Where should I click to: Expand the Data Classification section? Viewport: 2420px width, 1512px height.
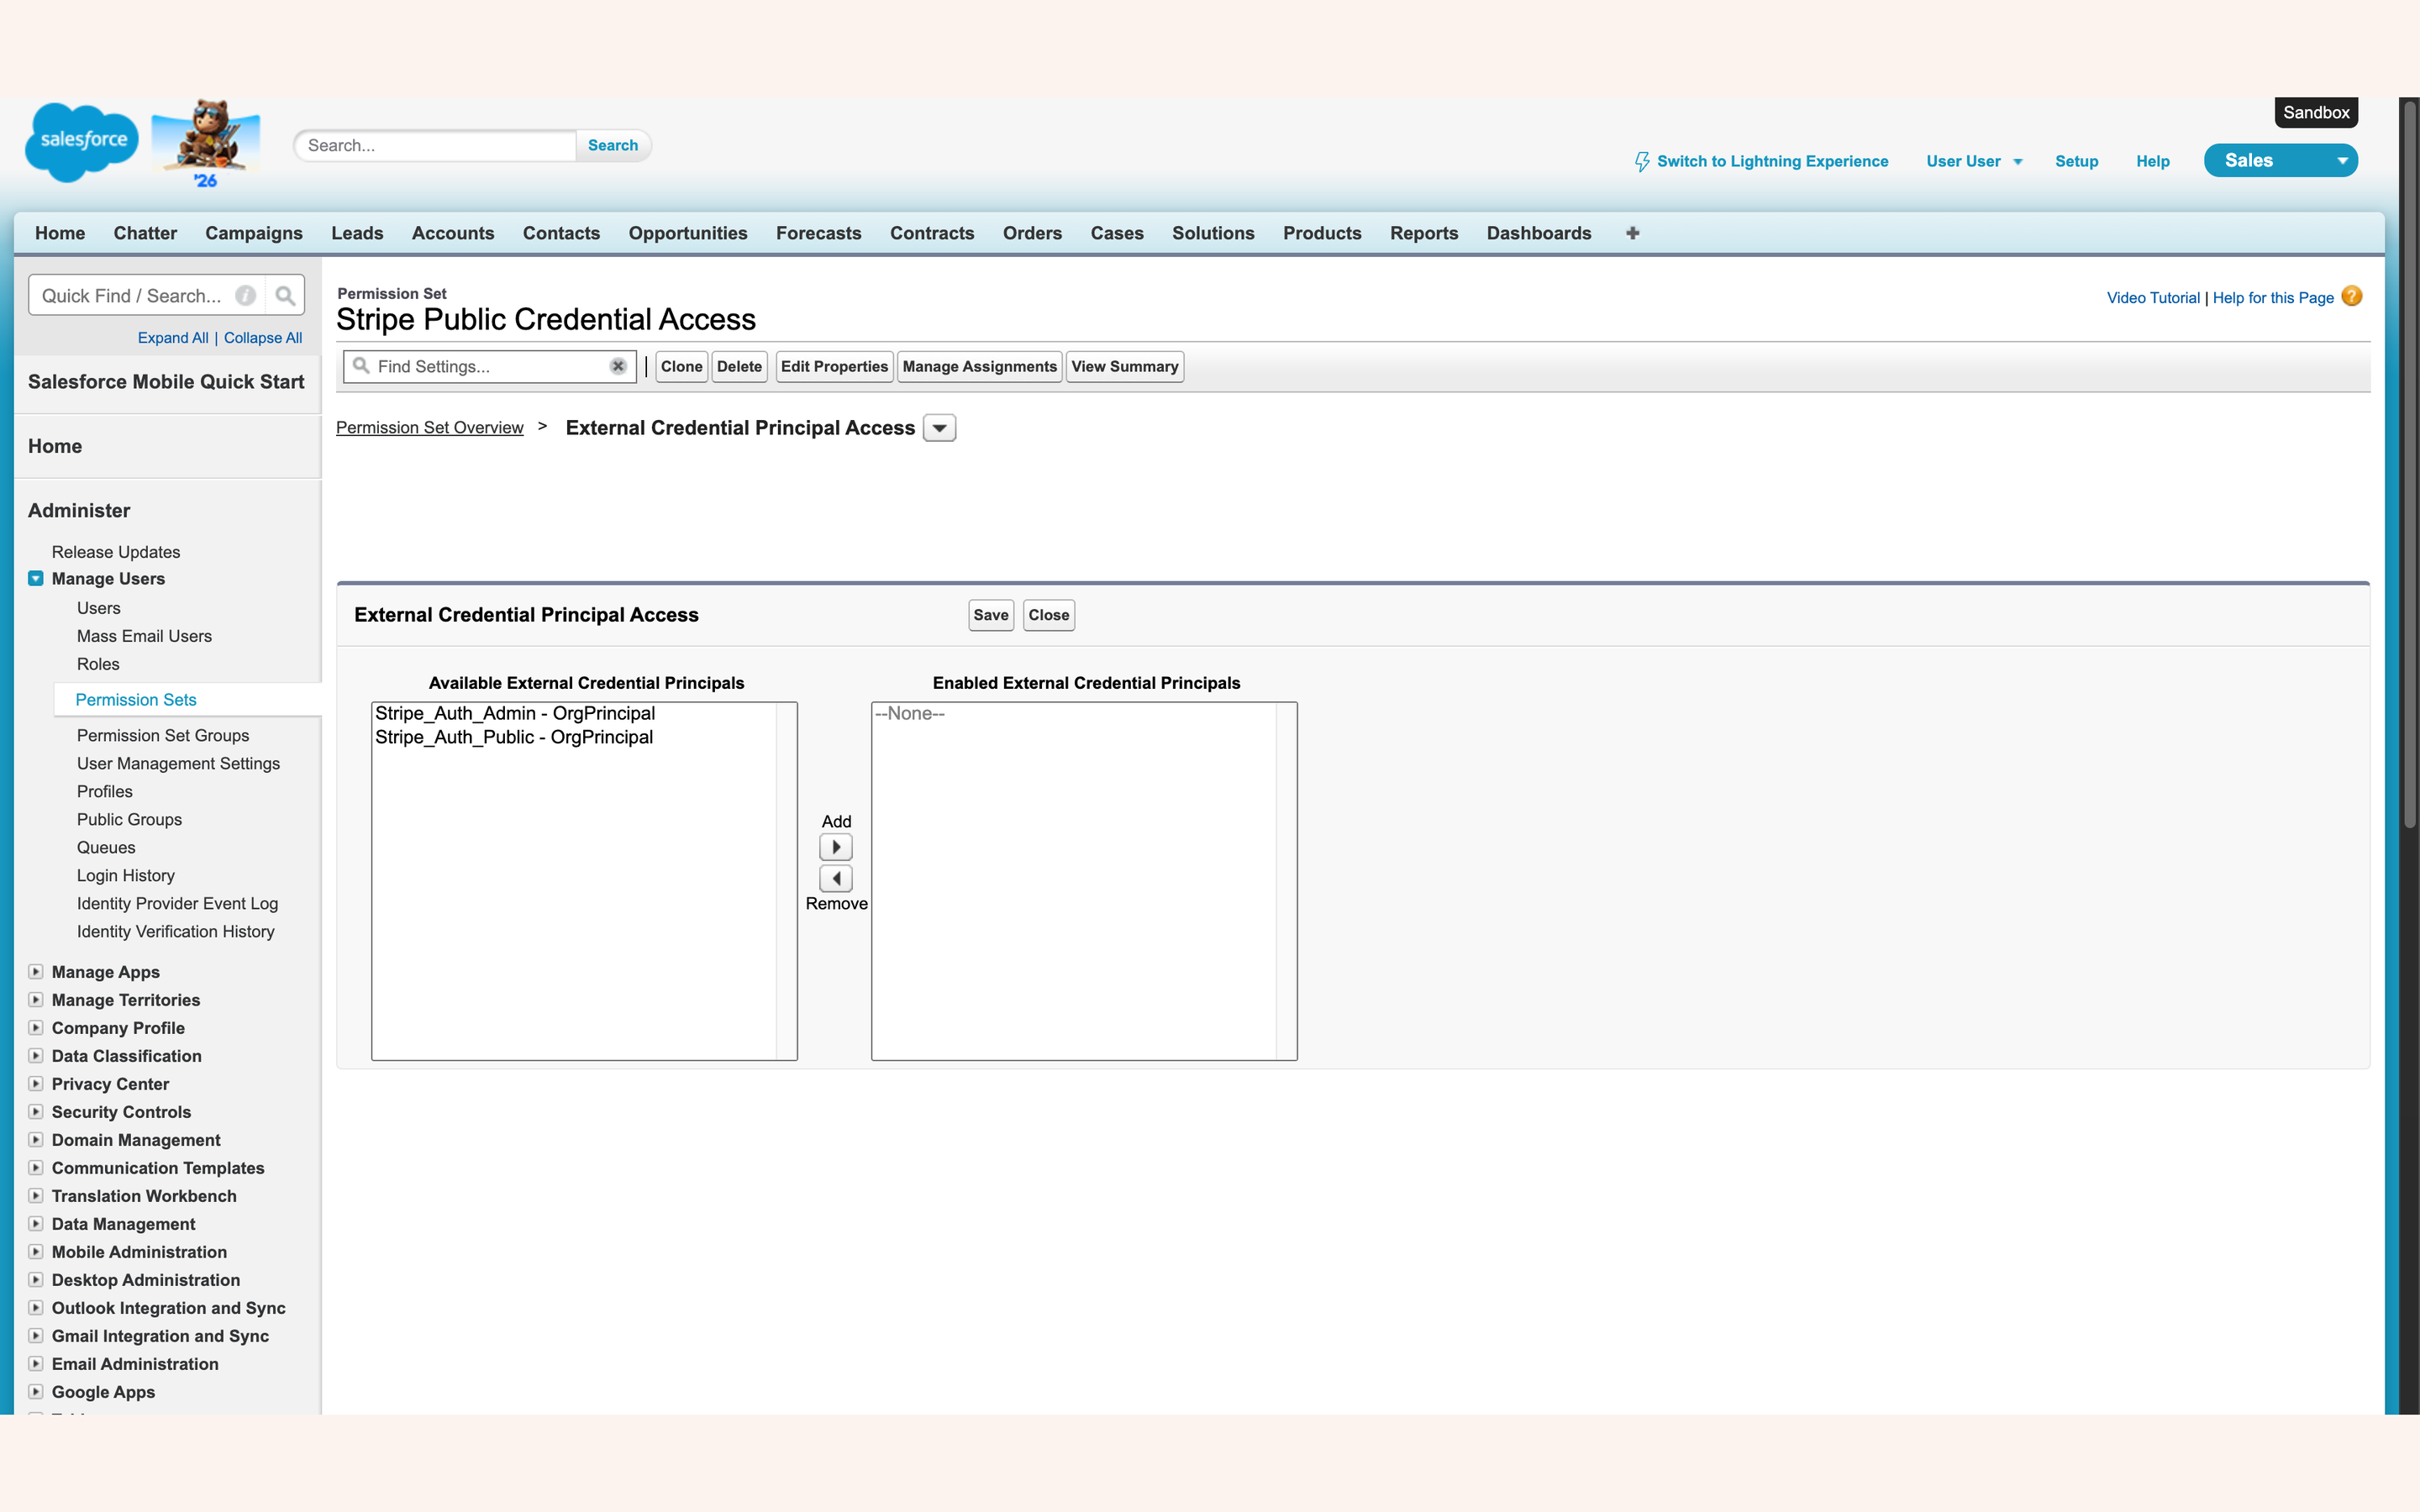click(x=36, y=1056)
